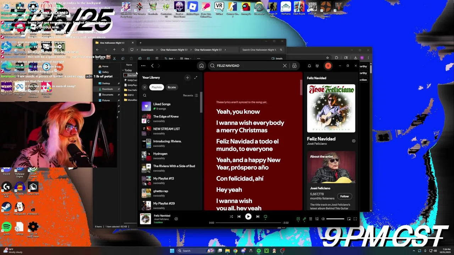Expand Your Library panel
The image size is (454, 255).
(x=195, y=78)
